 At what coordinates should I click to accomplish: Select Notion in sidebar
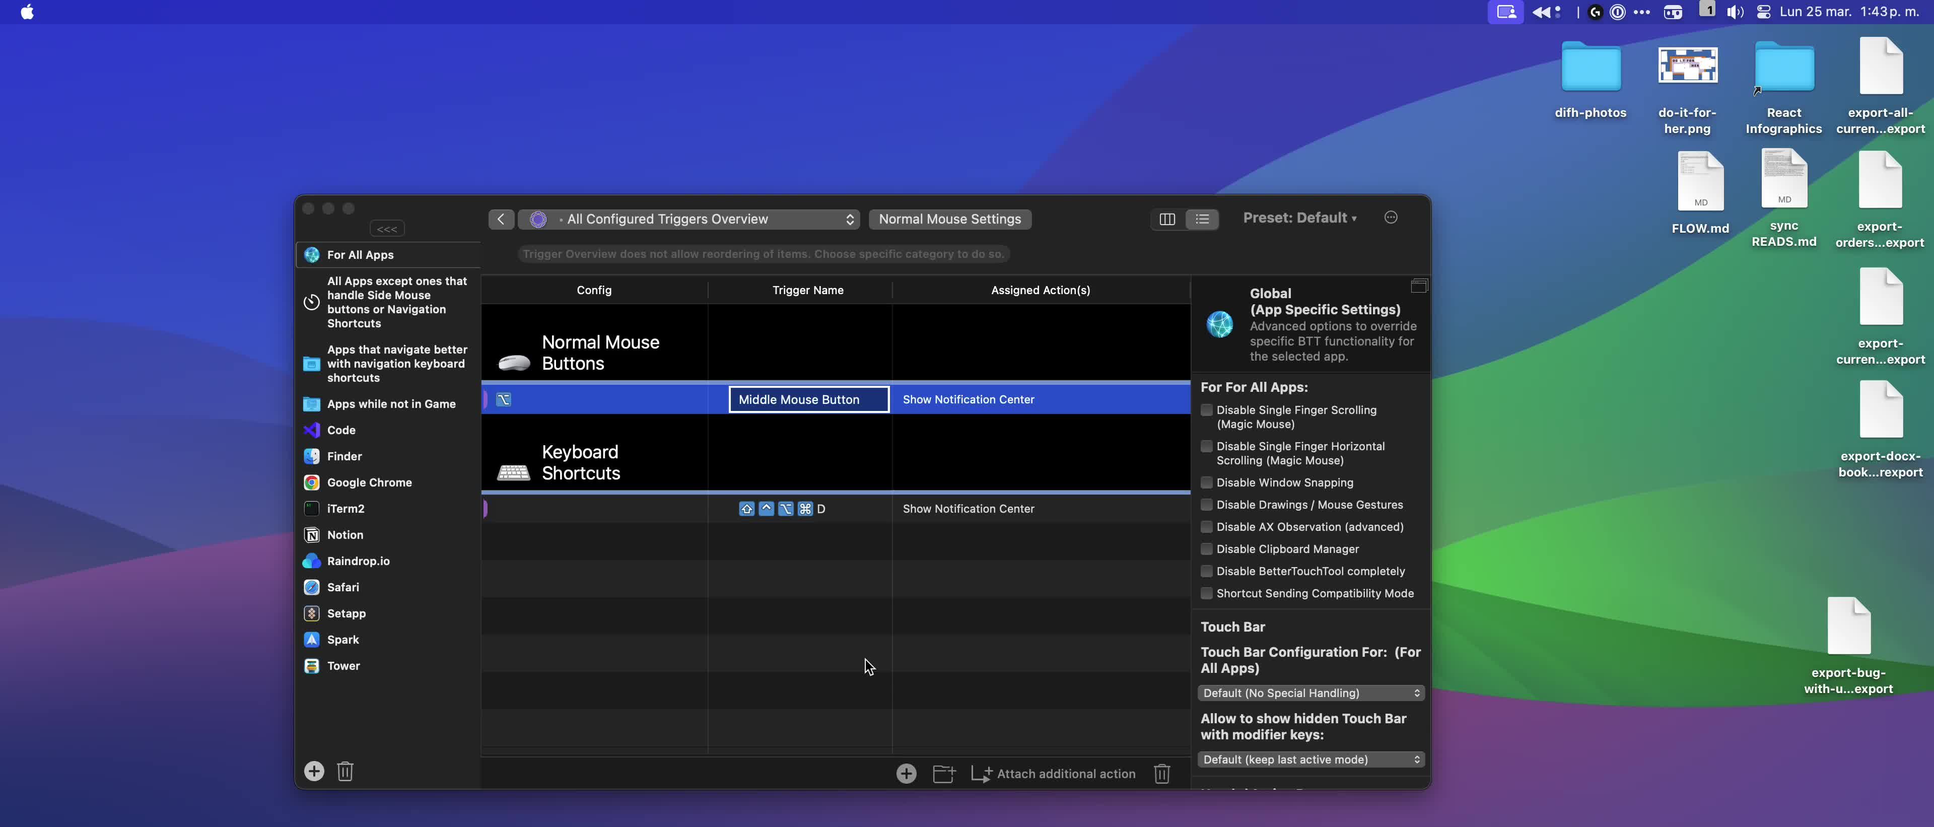tap(388, 536)
